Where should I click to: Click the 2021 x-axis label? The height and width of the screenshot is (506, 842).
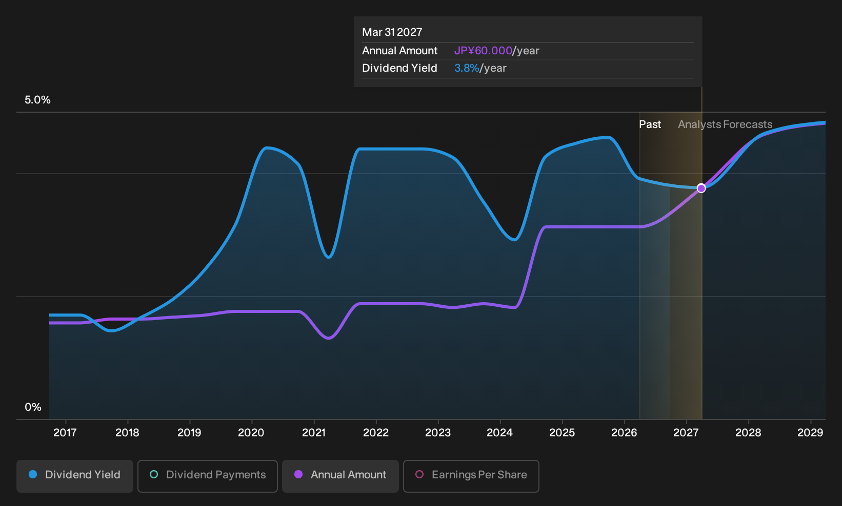(314, 433)
